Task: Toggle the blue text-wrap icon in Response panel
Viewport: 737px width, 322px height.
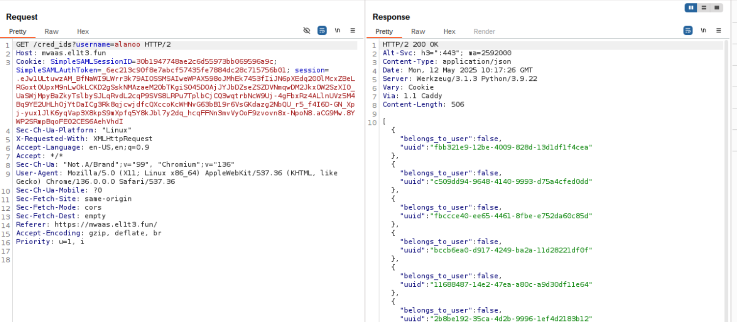Action: point(688,30)
